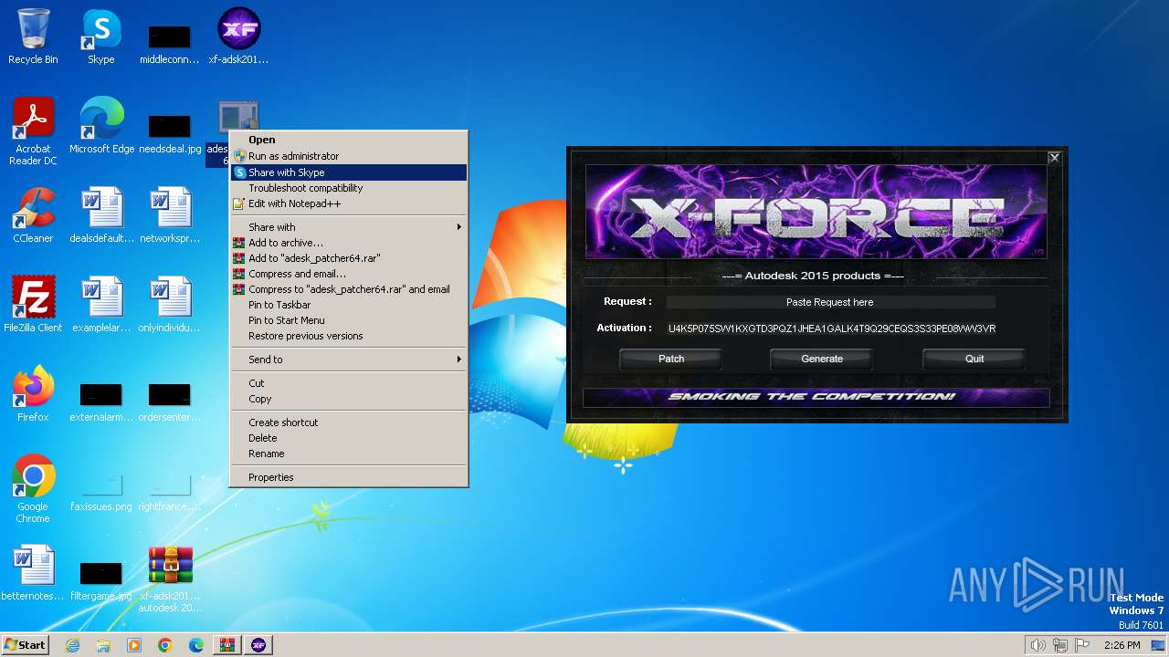Launch Skype from the desktop shortcut

pyautogui.click(x=100, y=36)
